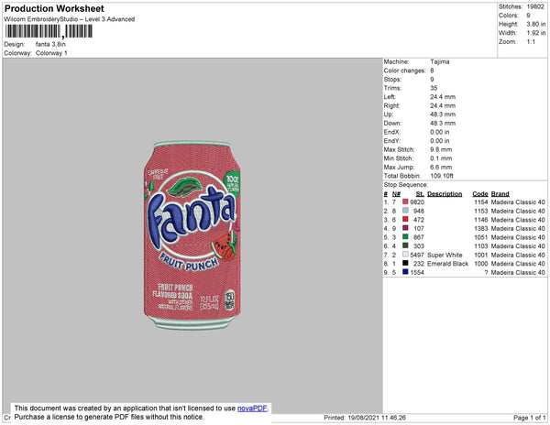This screenshot has width=550, height=425.
Task: Click the Trims value '35'
Action: (434, 88)
